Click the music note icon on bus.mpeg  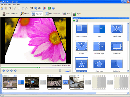(x=14, y=76)
